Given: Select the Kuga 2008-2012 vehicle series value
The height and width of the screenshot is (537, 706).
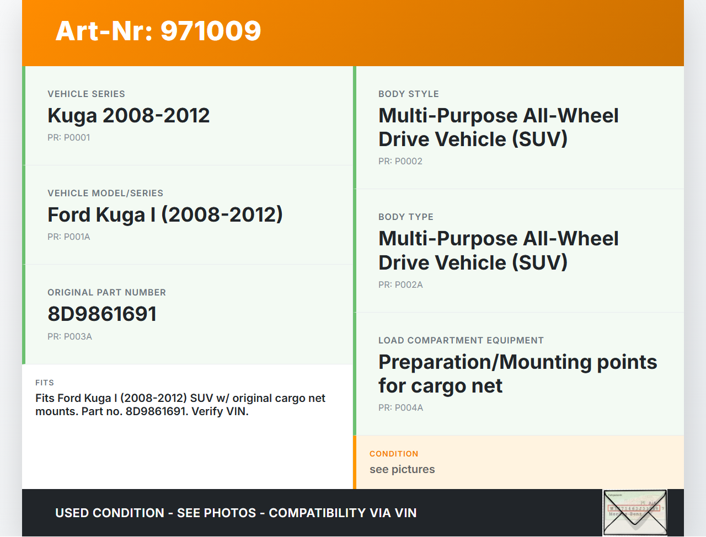Looking at the screenshot, I should click(129, 116).
